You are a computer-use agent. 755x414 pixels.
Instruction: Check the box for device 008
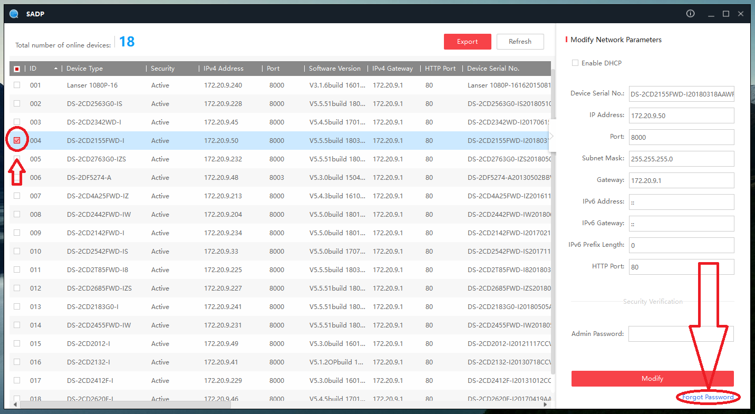(17, 214)
